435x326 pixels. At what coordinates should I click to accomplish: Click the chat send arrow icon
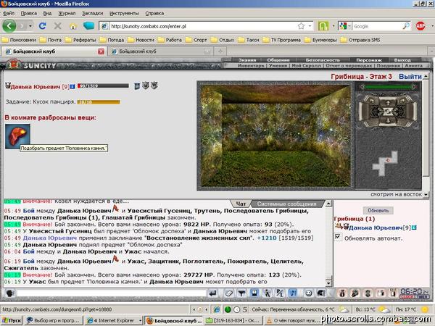[x=212, y=293]
